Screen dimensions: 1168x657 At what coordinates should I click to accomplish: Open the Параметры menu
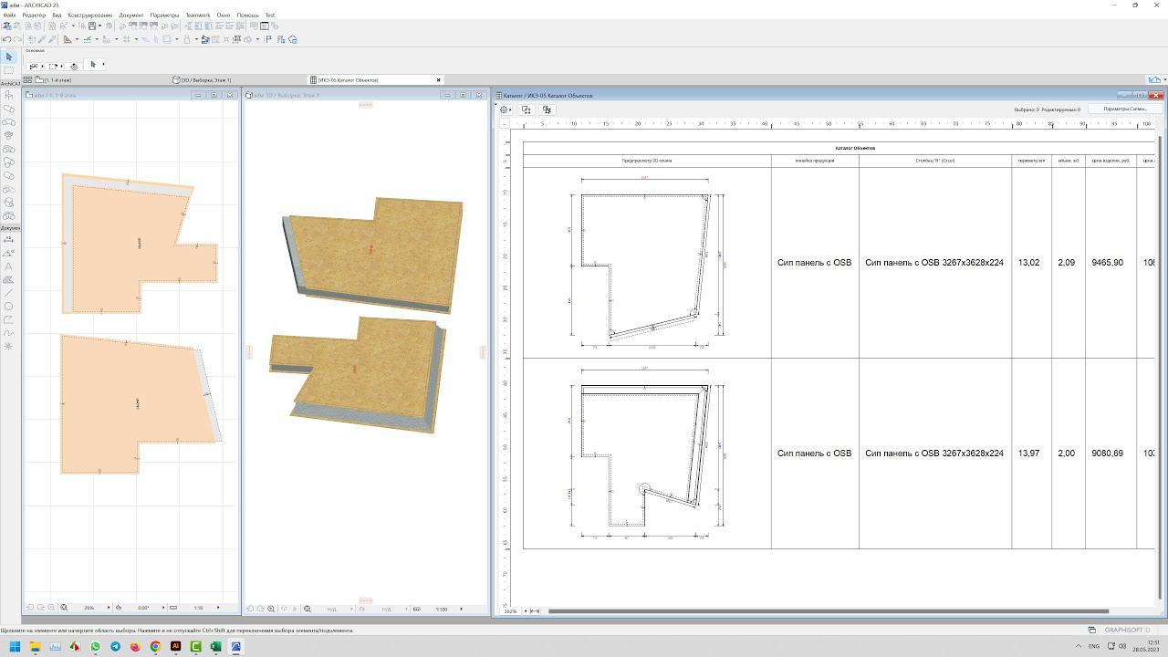coord(165,16)
